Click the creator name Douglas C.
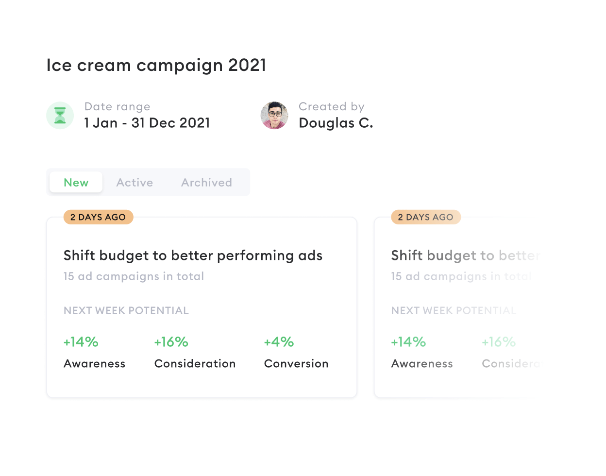The image size is (606, 476). pyautogui.click(x=336, y=123)
